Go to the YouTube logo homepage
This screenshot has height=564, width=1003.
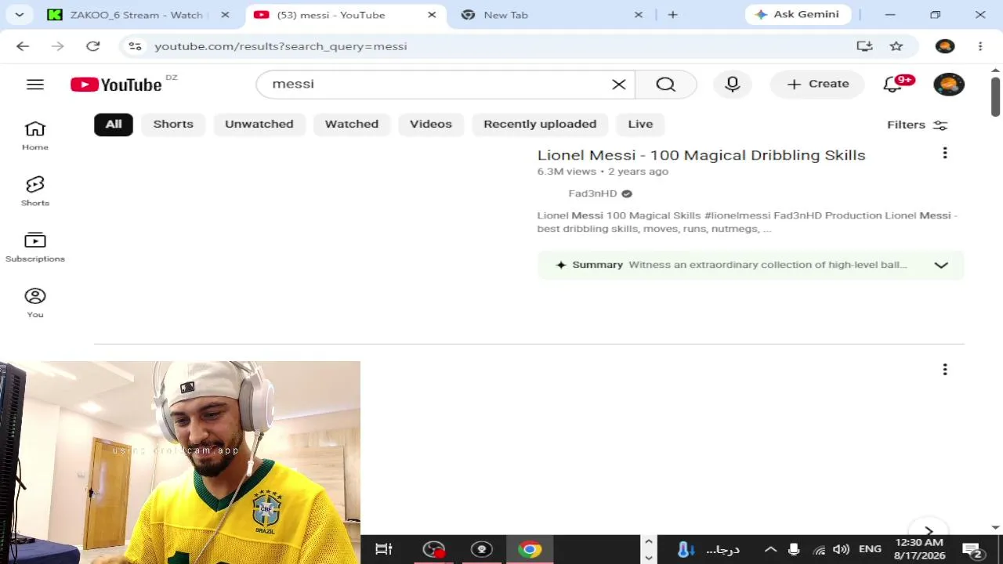point(116,85)
